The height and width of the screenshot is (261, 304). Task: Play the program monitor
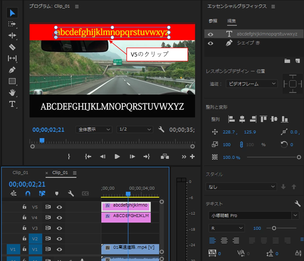click(117, 157)
